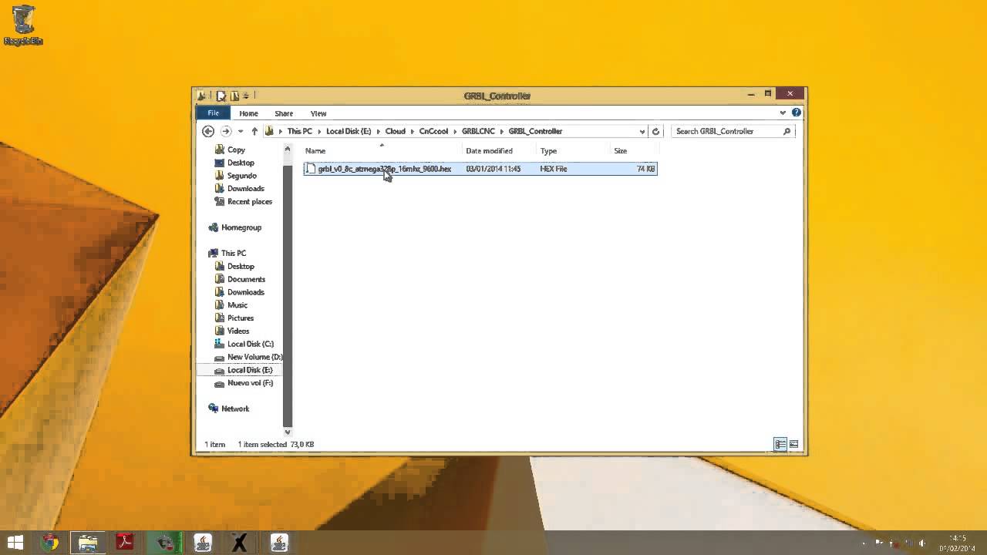Jump to Cloud folder breadcrumb
Screen dimensions: 987x555
tap(396, 131)
